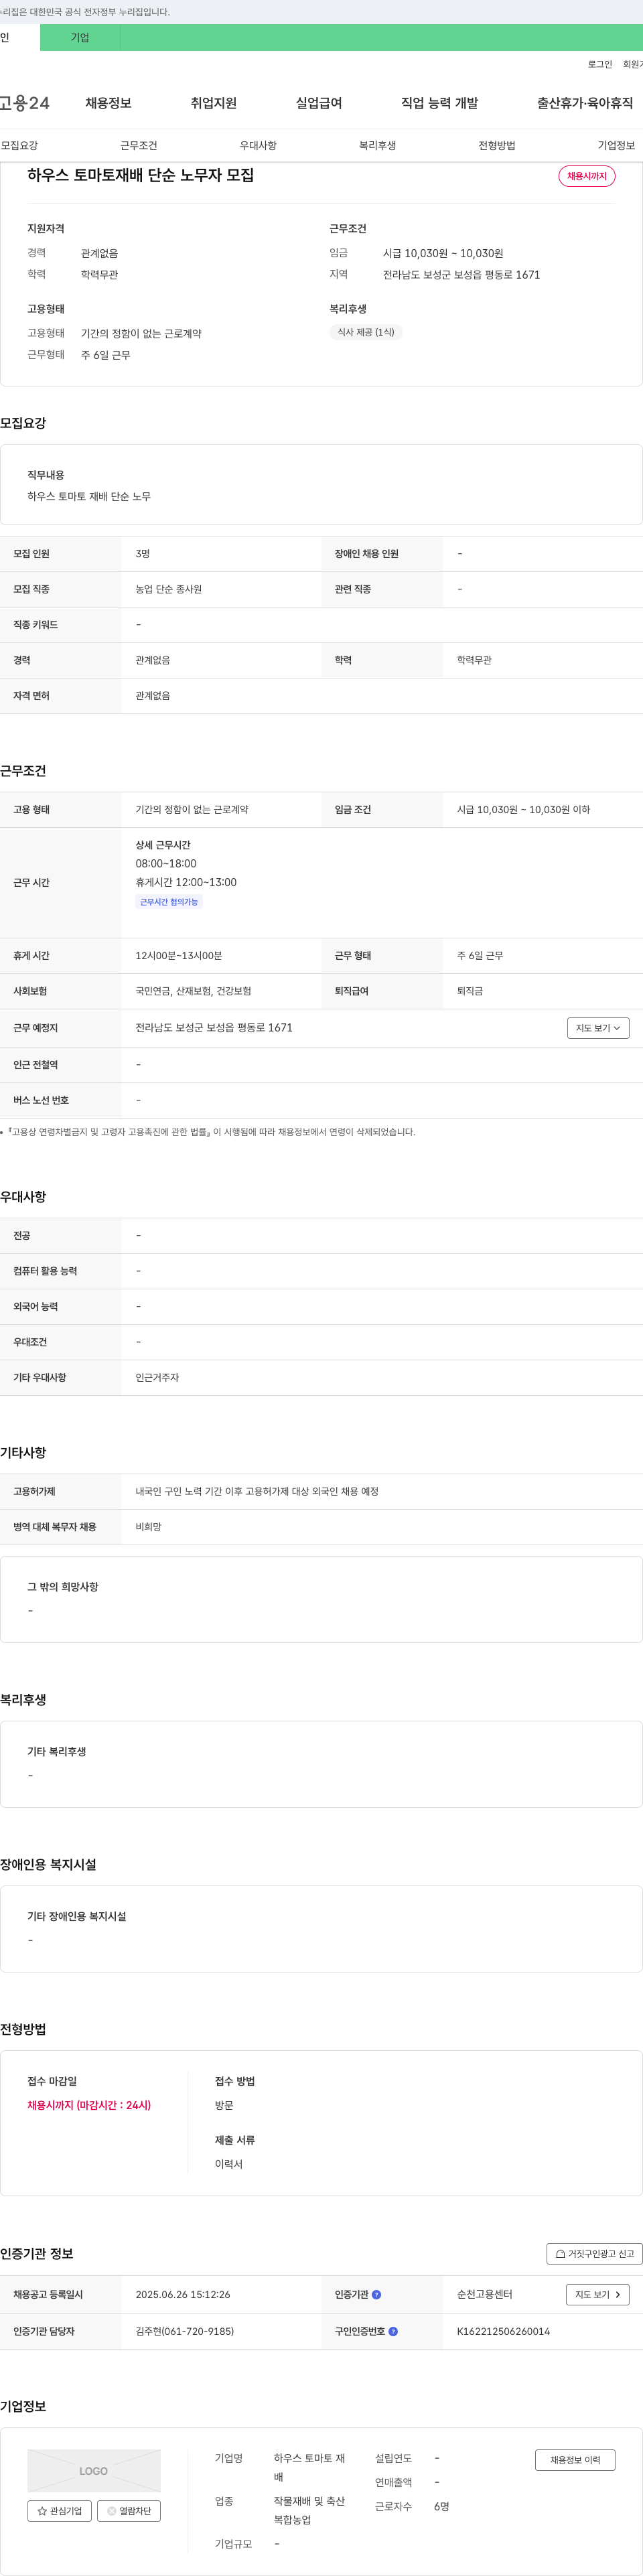Click the info icon beside 인증기관
Viewport: 643px width, 2576px height.
(x=377, y=2295)
